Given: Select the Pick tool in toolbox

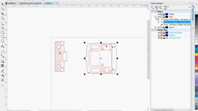Looking at the screenshot, I should click(2, 4).
